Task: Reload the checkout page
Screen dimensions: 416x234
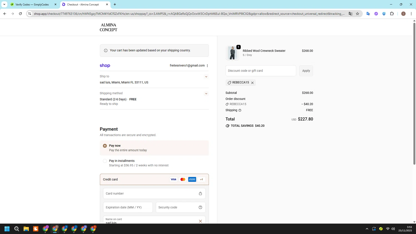Action: [20, 14]
